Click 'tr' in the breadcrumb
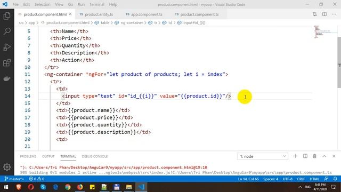This screenshot has width=341, height=192. [x=156, y=22]
